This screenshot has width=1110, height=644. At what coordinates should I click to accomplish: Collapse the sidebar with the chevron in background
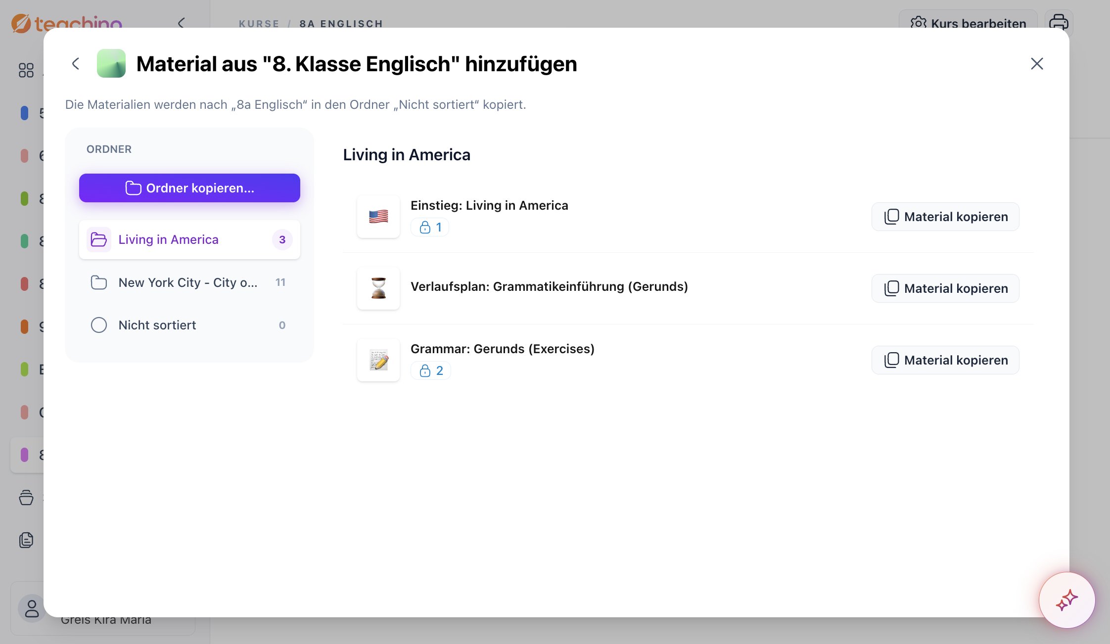[x=181, y=23]
